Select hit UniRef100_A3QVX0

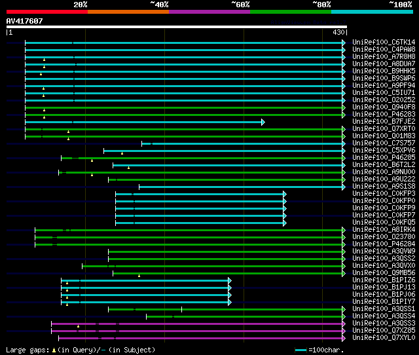[384, 266]
